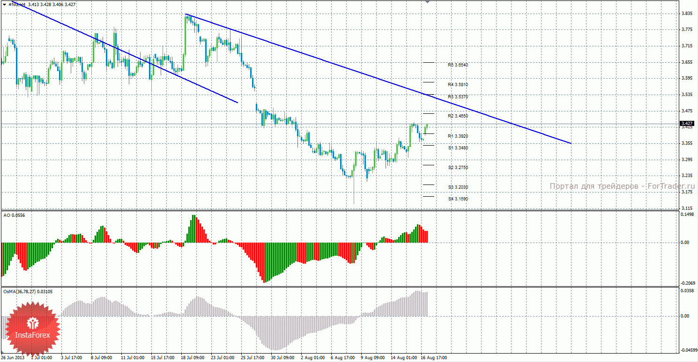The image size is (698, 362).
Task: Click price axis value 3.775
Action: [687, 30]
